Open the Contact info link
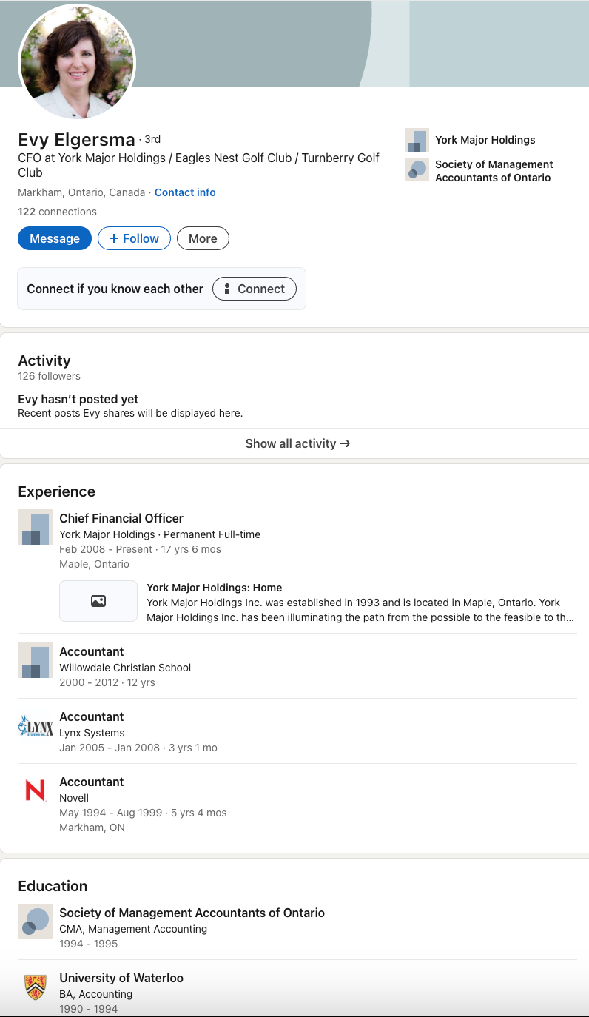 185,192
